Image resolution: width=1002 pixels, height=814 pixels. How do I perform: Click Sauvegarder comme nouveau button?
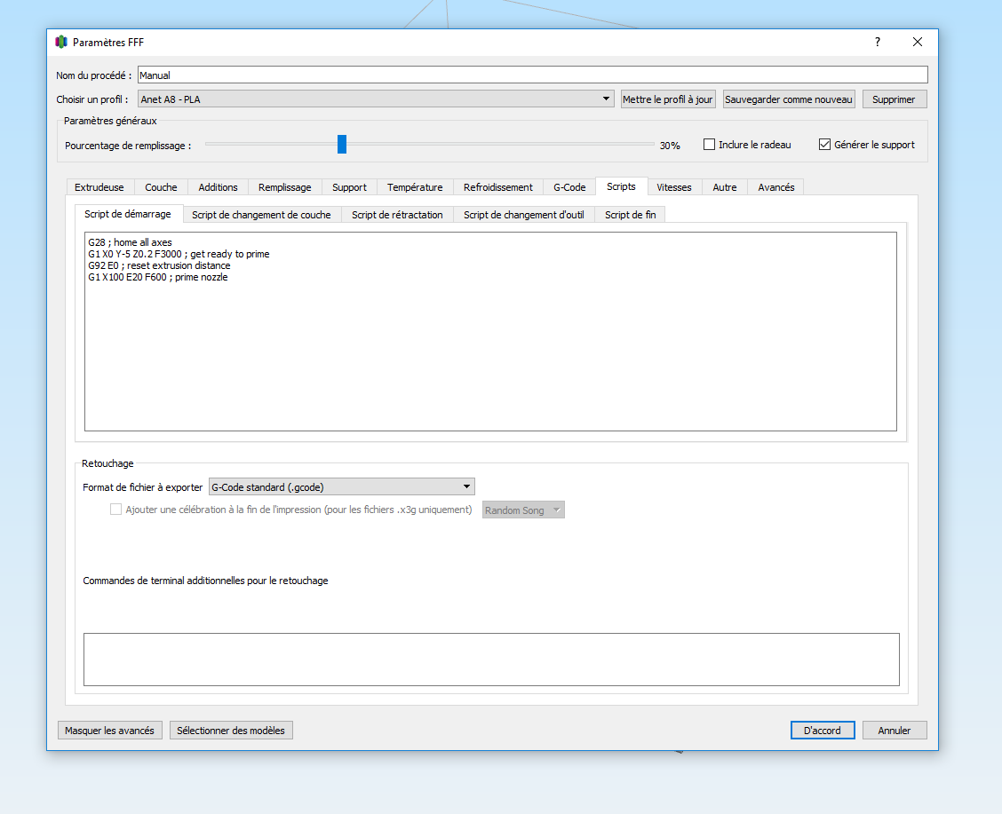[x=789, y=99]
